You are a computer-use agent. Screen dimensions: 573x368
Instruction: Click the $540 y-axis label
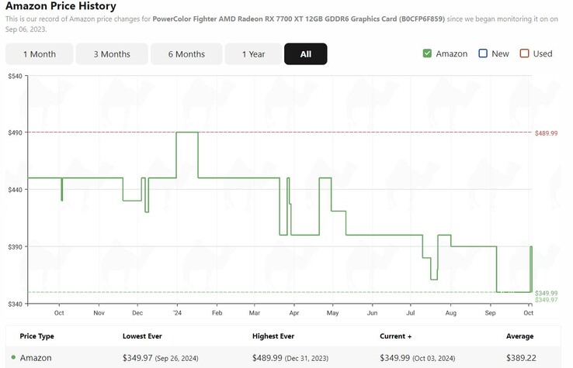pos(15,76)
